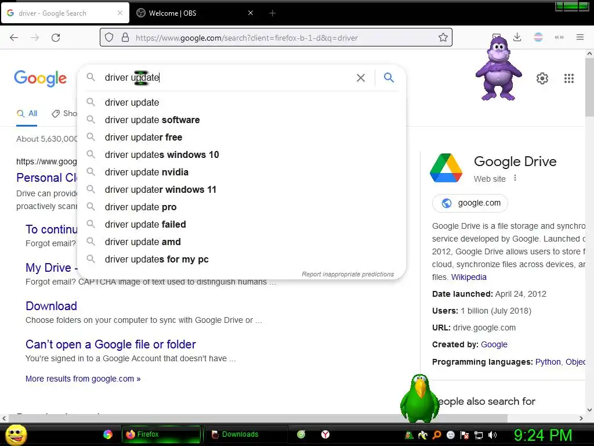The image size is (594, 446).
Task: Click the vertical page scrollbar thumb
Action: [x=589, y=87]
